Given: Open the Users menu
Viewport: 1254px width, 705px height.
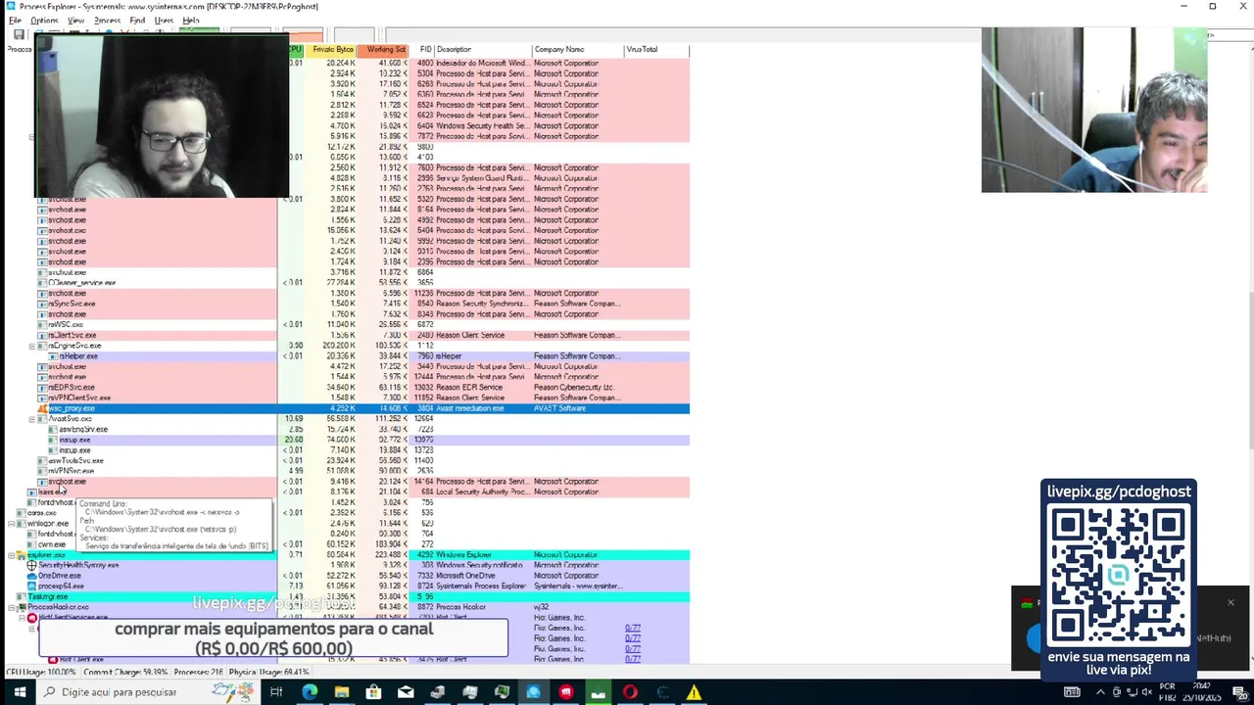Looking at the screenshot, I should (x=164, y=20).
